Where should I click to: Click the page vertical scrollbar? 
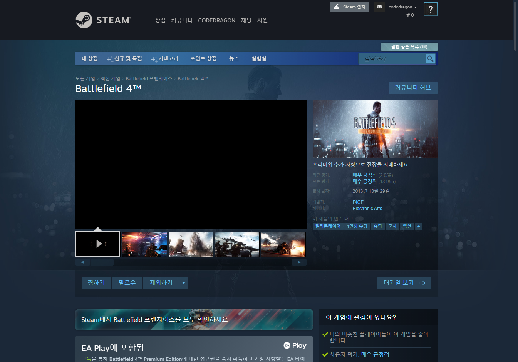(515, 25)
